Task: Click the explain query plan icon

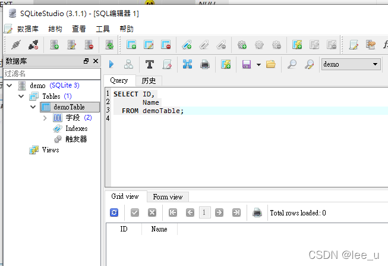Action: [129, 64]
